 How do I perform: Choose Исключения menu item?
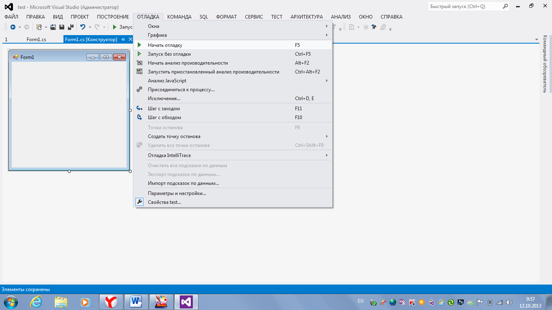pyautogui.click(x=233, y=98)
